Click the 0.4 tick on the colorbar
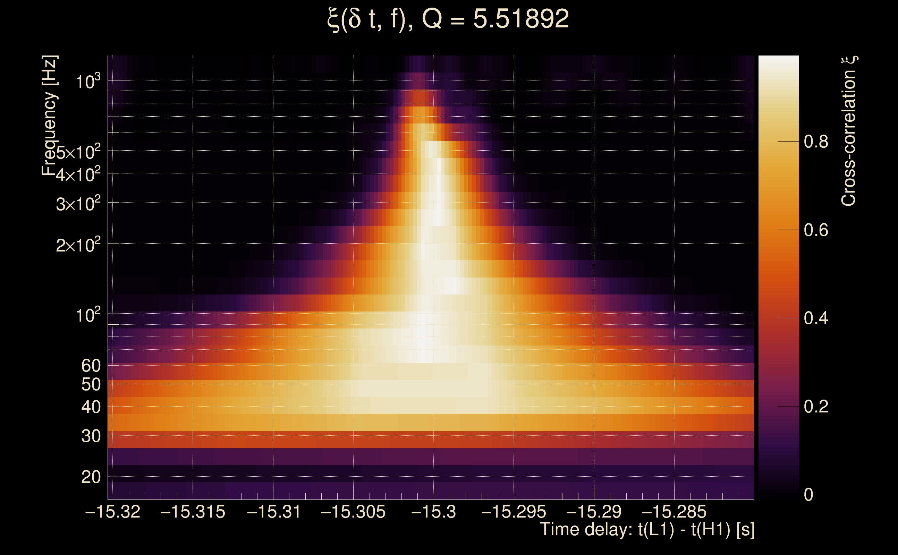This screenshot has height=555, width=898. click(x=816, y=318)
